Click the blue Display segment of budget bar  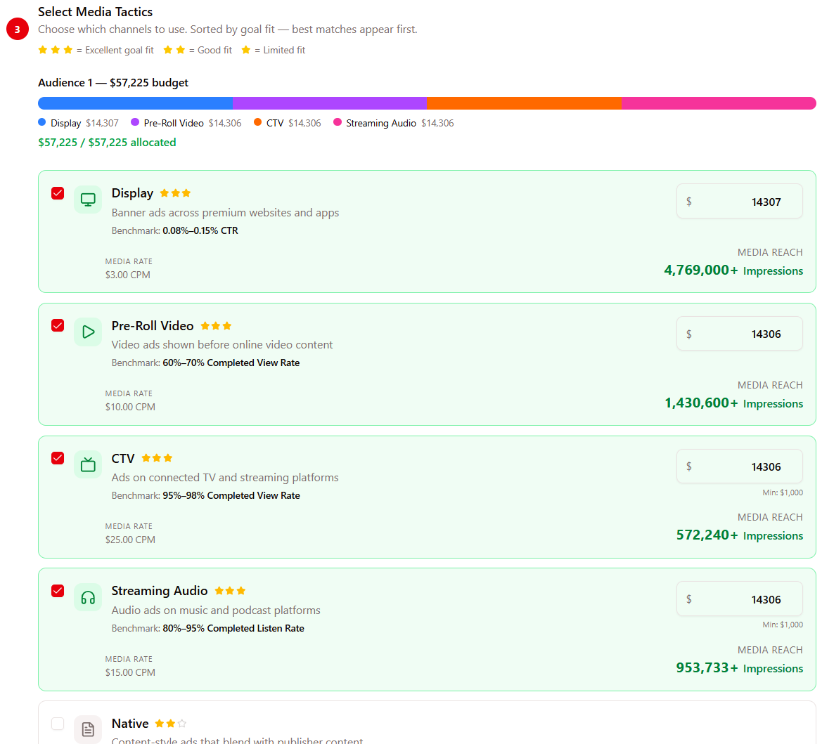[x=135, y=103]
